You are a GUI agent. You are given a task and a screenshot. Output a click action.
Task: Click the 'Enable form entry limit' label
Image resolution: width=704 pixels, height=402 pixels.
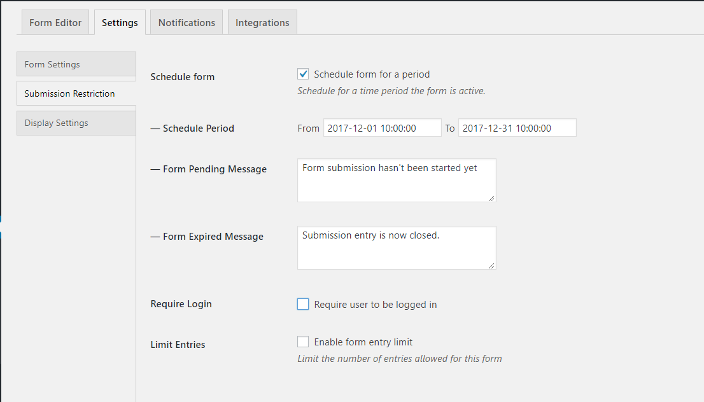(363, 342)
